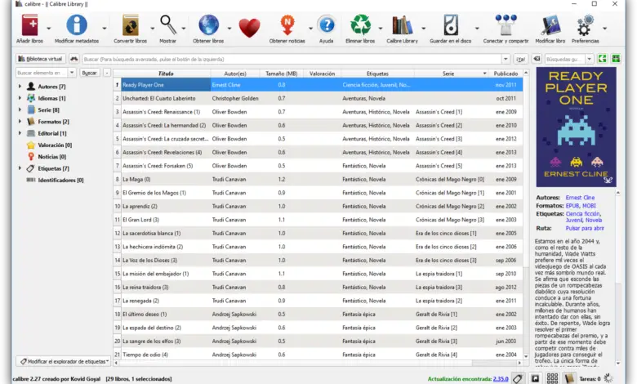Expand the Formatos tree node
The image size is (637, 384).
click(x=20, y=121)
